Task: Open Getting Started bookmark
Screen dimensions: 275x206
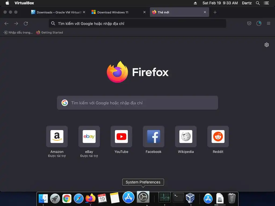Action: click(x=49, y=32)
